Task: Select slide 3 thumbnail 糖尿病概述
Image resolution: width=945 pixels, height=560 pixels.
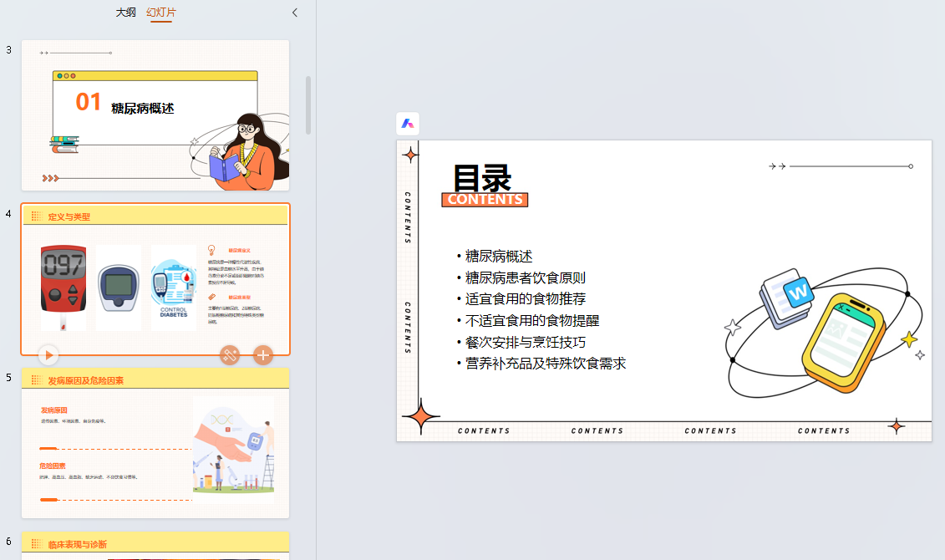Action: coord(155,115)
